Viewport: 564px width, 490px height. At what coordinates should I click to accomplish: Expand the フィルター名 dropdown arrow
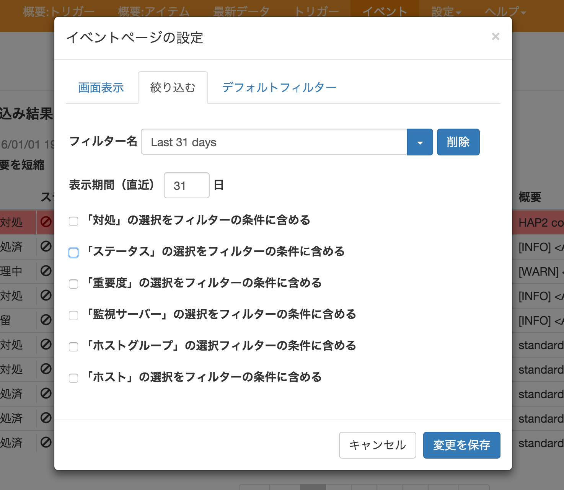point(420,142)
